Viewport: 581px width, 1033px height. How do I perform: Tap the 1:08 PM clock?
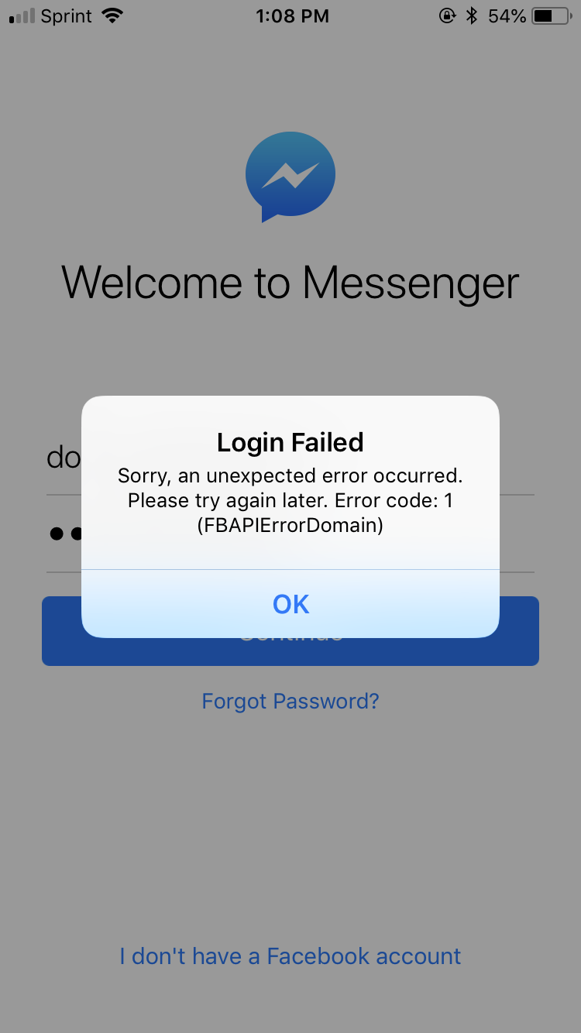(292, 15)
